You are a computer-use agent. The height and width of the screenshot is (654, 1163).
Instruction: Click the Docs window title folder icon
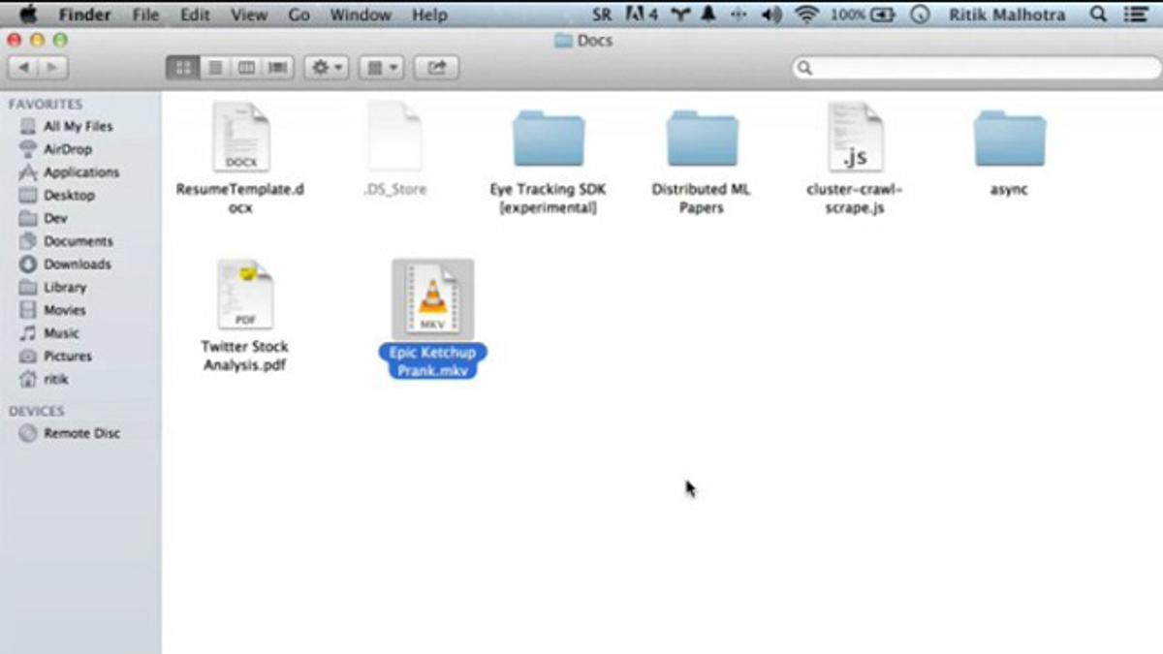563,41
